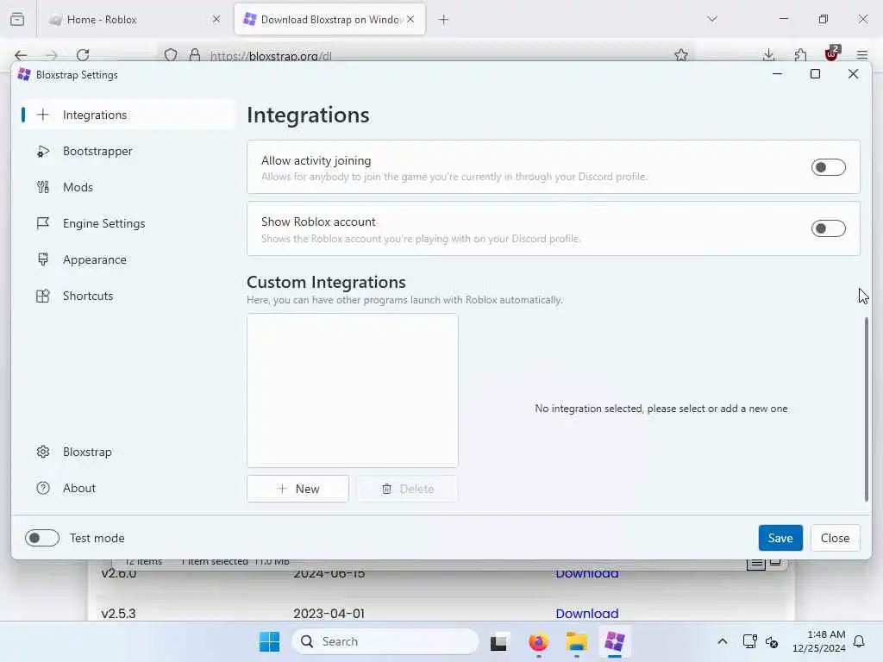Switch to the Appearance page
This screenshot has height=662, width=883.
point(128,259)
